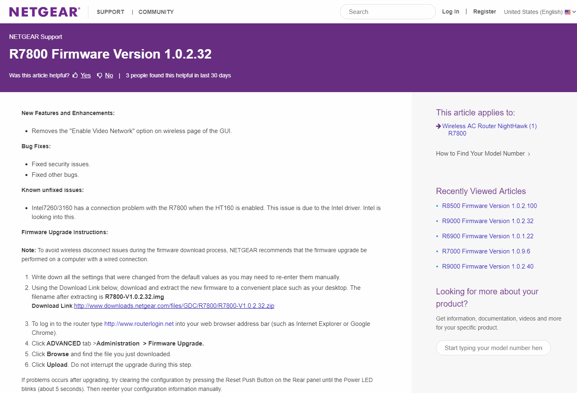Click the thumbs-up icon beside Yes

[75, 75]
